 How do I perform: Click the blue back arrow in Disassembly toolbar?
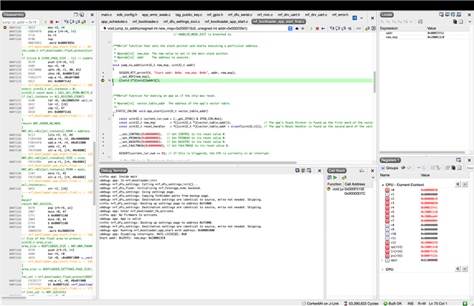click(x=57, y=21)
